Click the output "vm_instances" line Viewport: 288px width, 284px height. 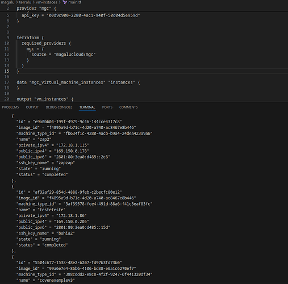pos(45,99)
